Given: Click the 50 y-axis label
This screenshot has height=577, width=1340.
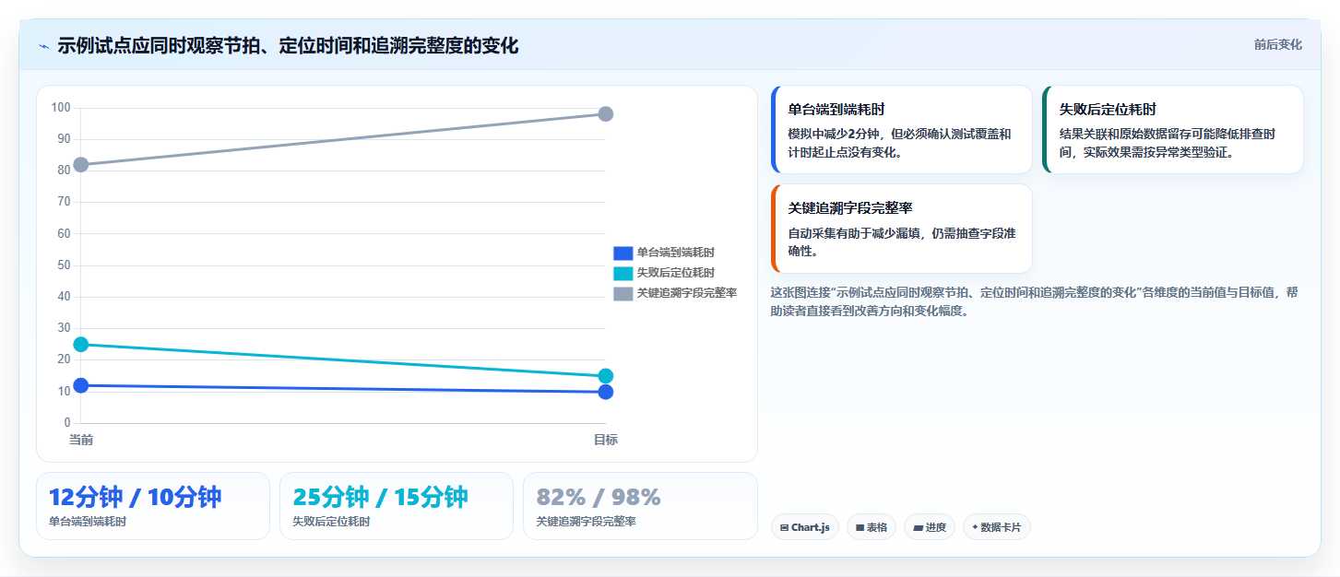Looking at the screenshot, I should pyautogui.click(x=64, y=265).
